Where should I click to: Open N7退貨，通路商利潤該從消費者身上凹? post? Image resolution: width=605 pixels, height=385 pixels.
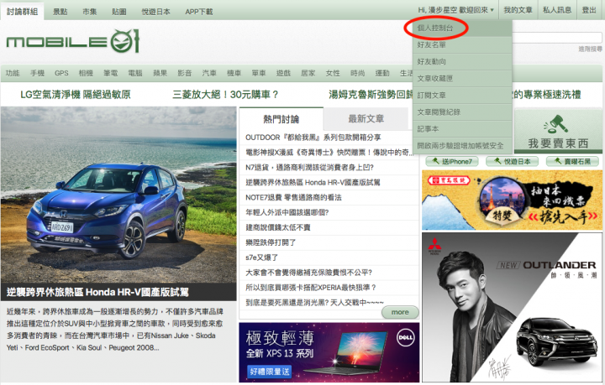point(309,168)
